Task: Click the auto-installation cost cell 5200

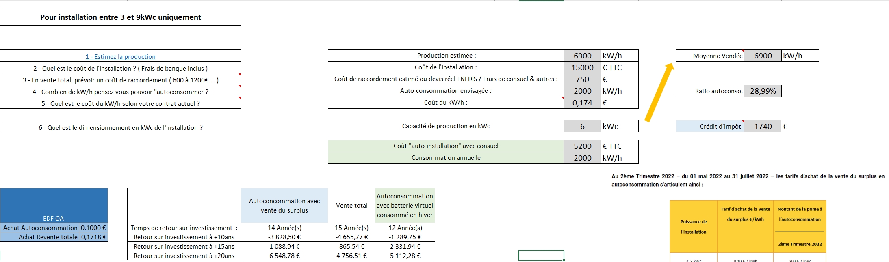Action: (x=582, y=146)
